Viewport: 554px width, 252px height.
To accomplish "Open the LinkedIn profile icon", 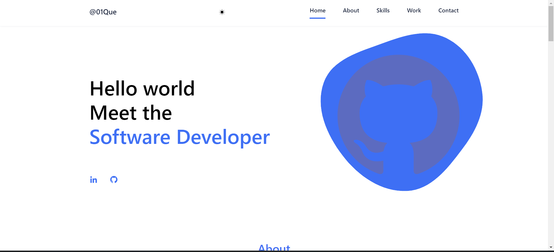I will (93, 180).
